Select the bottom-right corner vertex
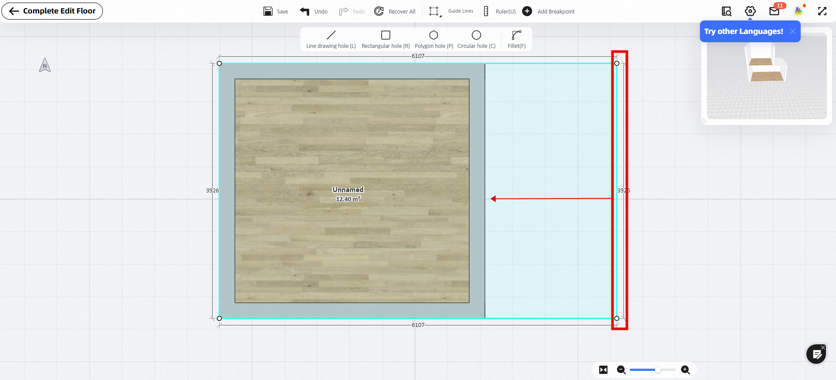836x380 pixels. coord(617,319)
